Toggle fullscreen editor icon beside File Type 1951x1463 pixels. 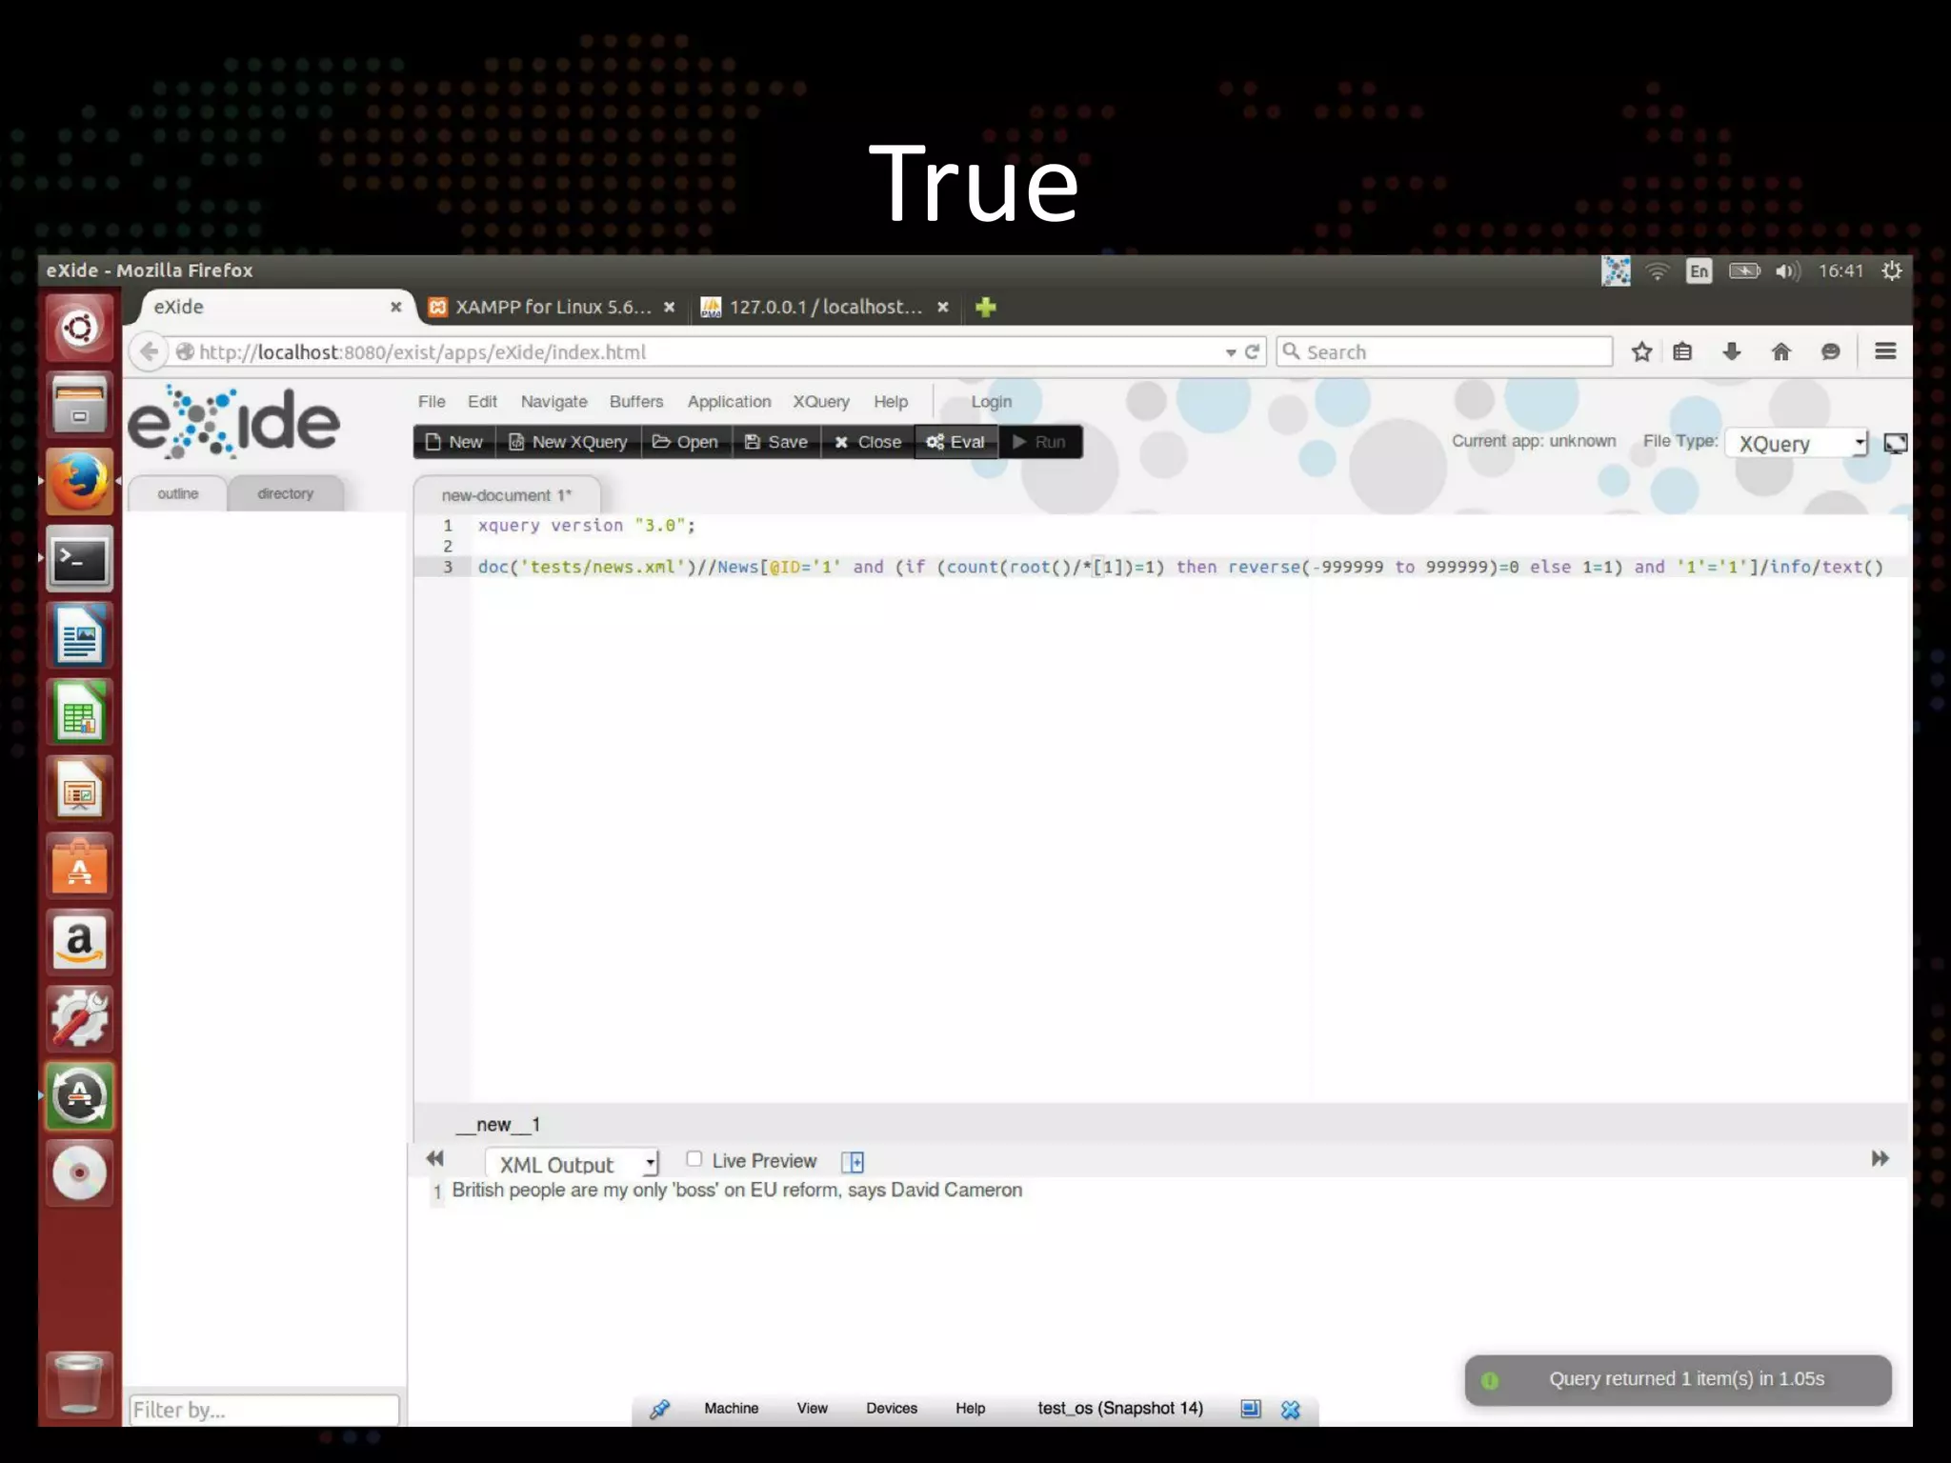pyautogui.click(x=1895, y=444)
